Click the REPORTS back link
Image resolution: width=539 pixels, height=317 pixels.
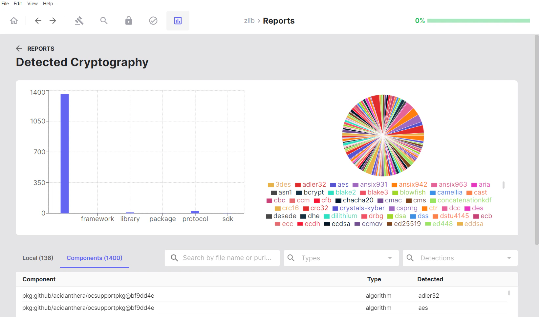pos(41,49)
